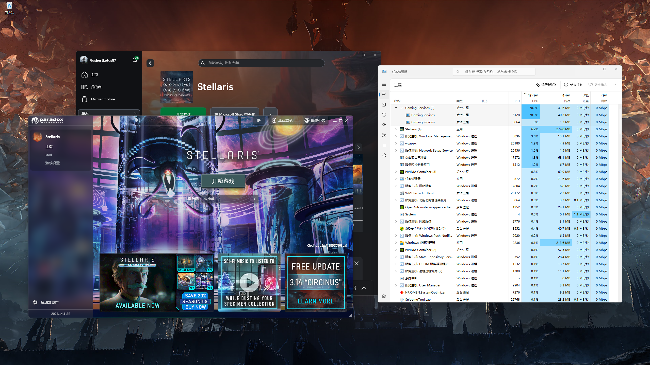This screenshot has height=365, width=650.
Task: Click the green 开始游戏 button in launcher
Action: [223, 181]
